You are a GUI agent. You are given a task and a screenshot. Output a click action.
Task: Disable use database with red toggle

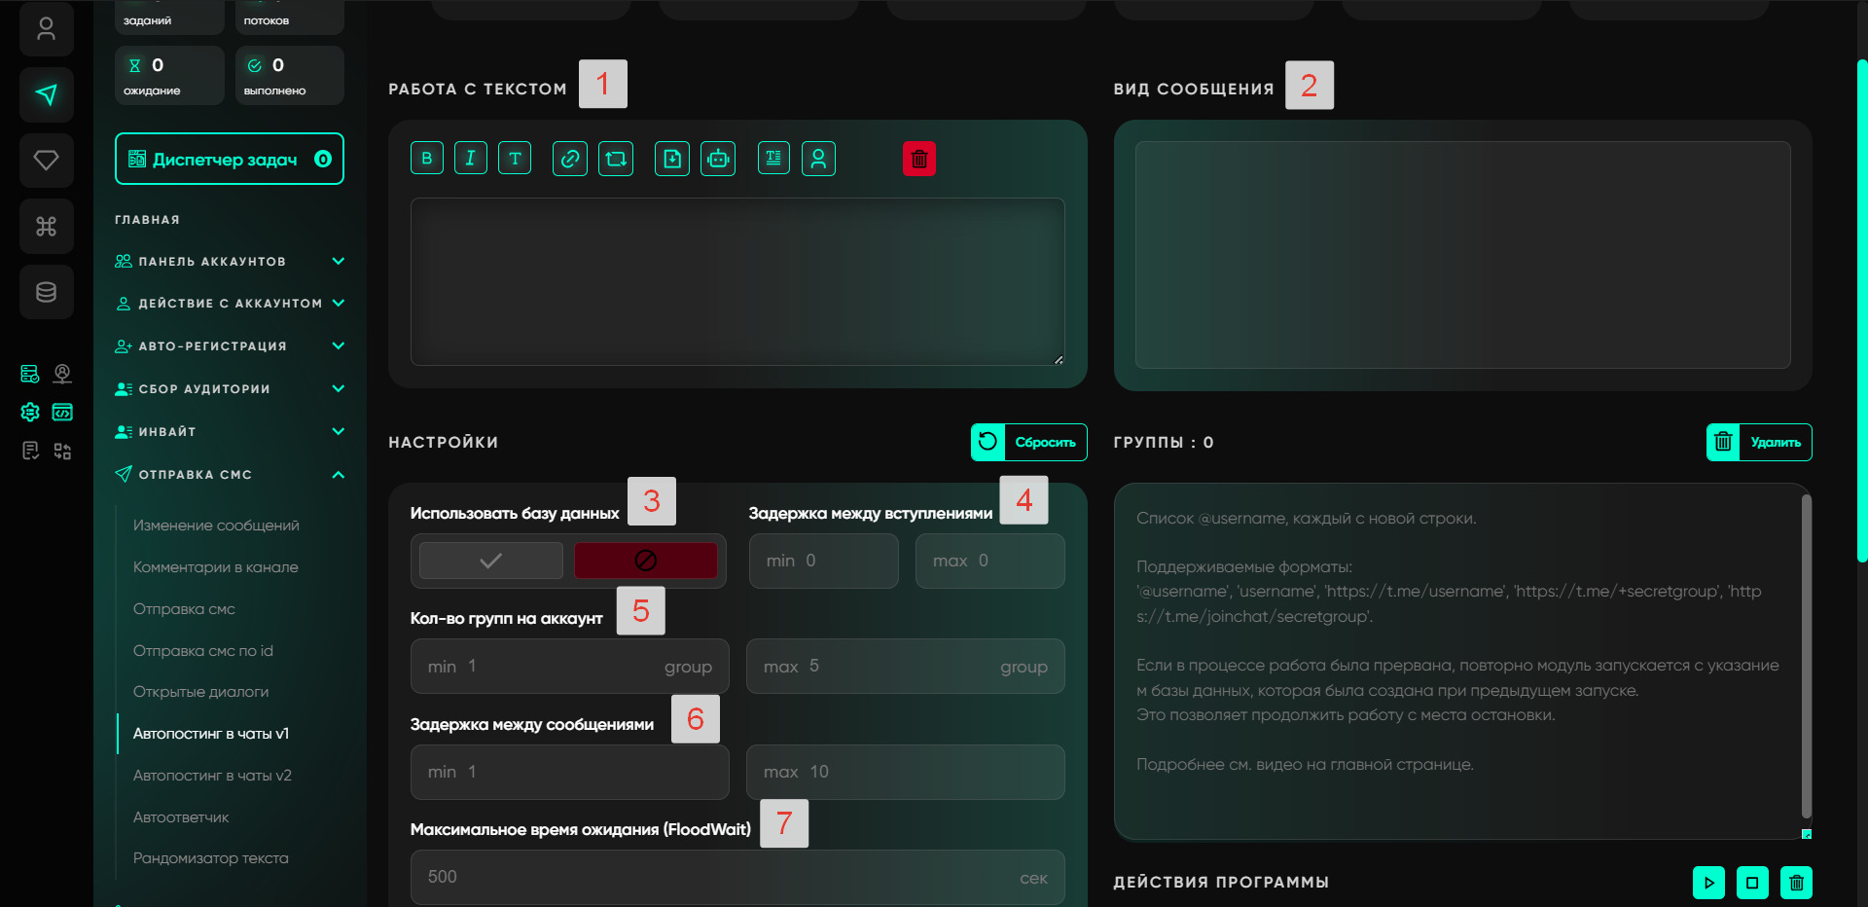tap(645, 561)
